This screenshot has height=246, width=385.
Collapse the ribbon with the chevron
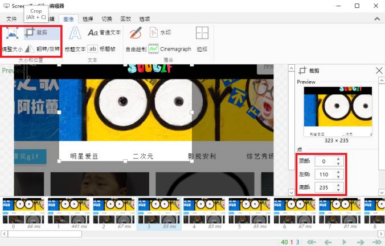[377, 19]
